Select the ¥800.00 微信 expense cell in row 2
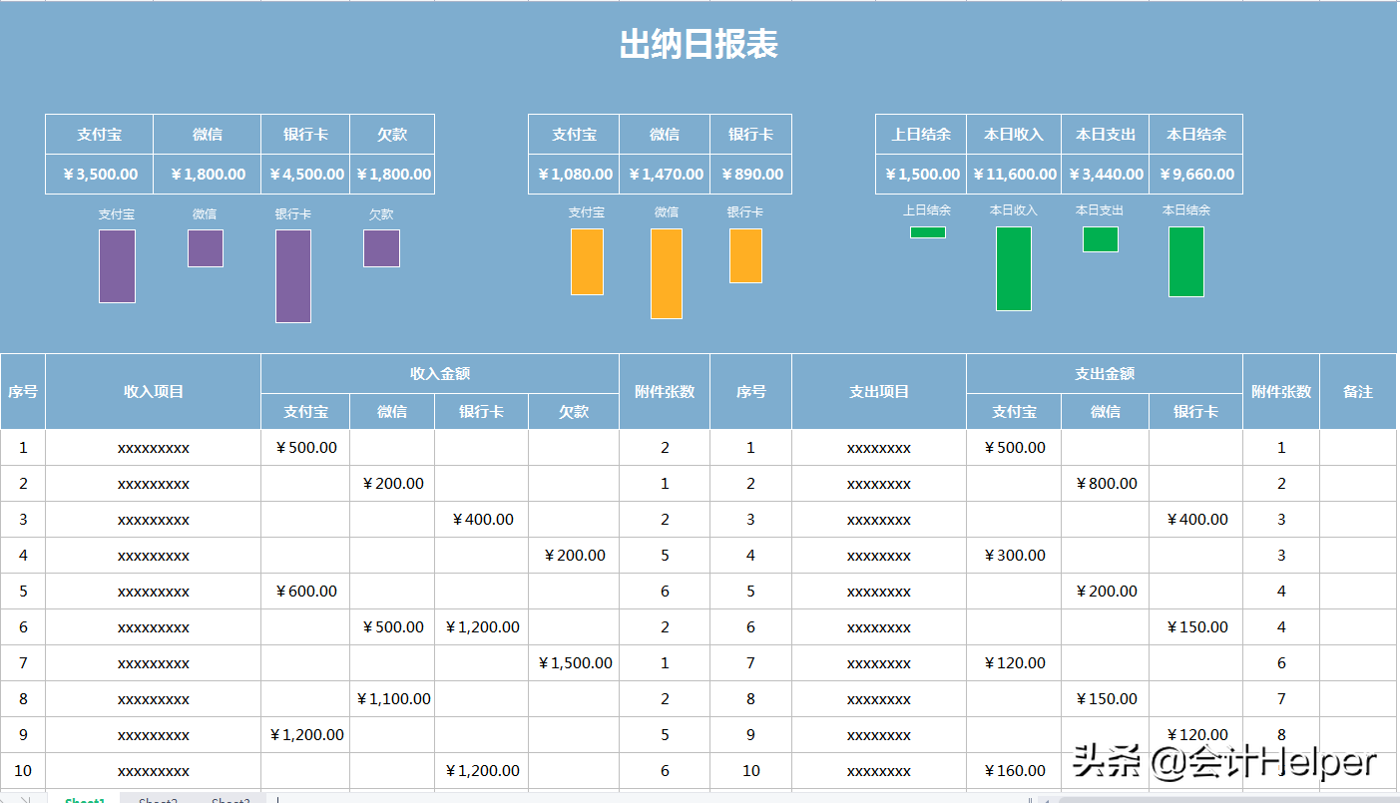This screenshot has width=1400, height=803. point(1106,483)
